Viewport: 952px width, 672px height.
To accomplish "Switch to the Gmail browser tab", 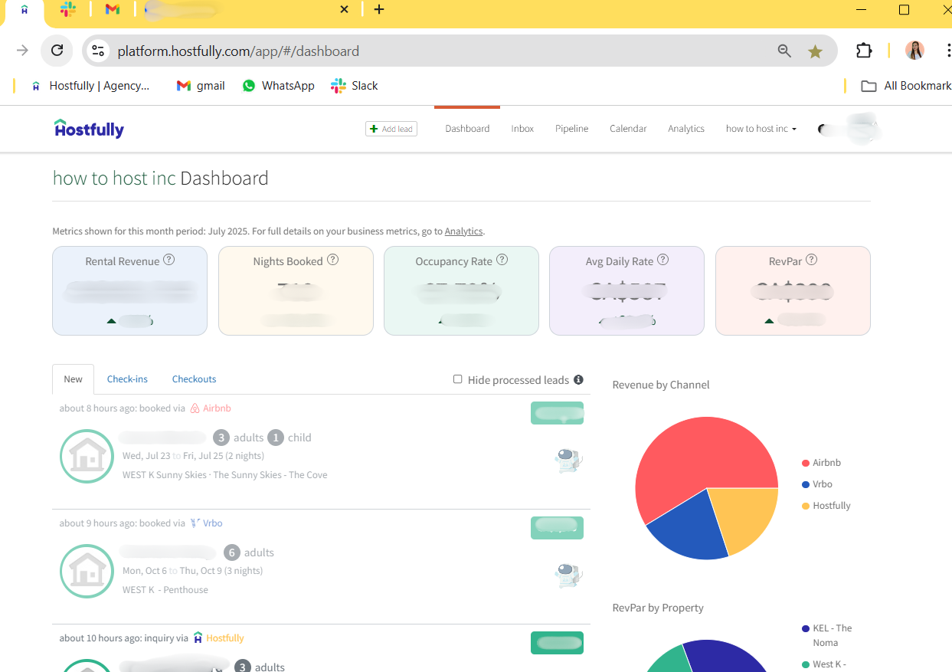I will point(113,9).
